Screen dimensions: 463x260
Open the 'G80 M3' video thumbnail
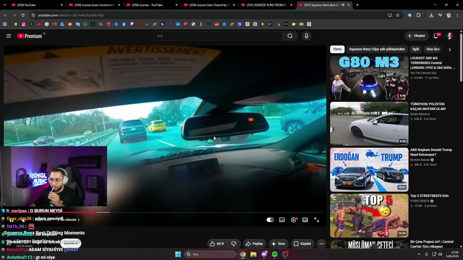(x=369, y=78)
